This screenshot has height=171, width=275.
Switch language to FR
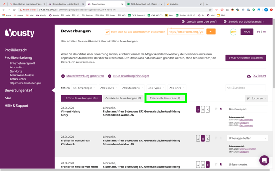pos(264,32)
